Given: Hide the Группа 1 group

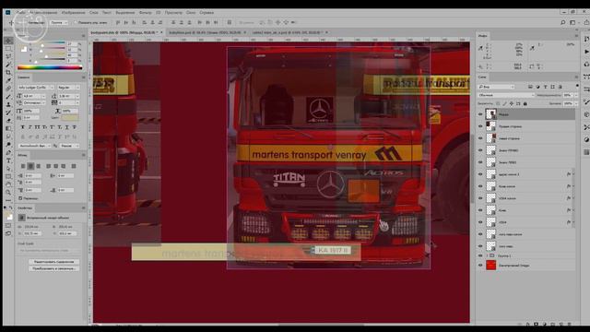Looking at the screenshot, I should [480, 255].
